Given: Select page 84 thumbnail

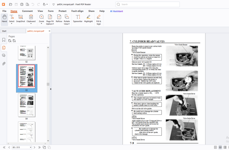Looking at the screenshot, I should (27, 105).
